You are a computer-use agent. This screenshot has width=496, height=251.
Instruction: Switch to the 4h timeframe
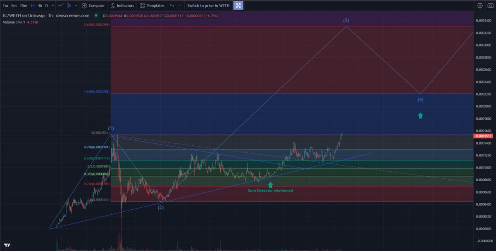tap(39, 6)
